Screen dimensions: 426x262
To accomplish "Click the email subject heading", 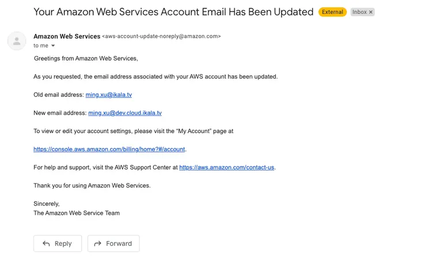I will click(173, 12).
